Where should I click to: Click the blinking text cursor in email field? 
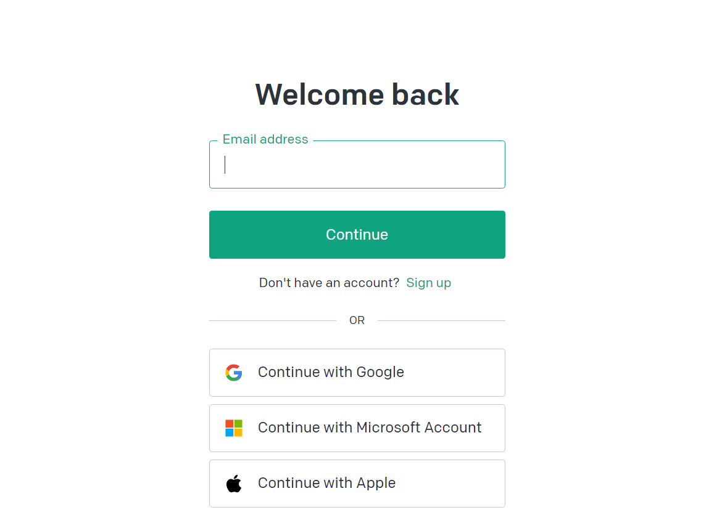point(225,164)
